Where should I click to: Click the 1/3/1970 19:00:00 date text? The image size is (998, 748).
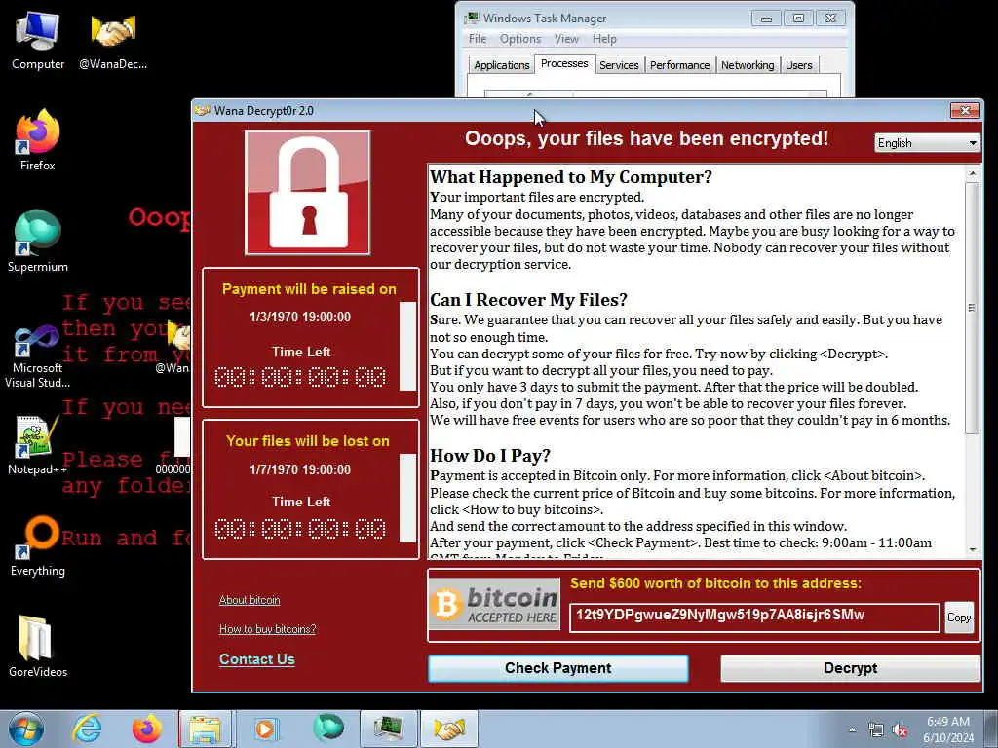[x=300, y=317]
